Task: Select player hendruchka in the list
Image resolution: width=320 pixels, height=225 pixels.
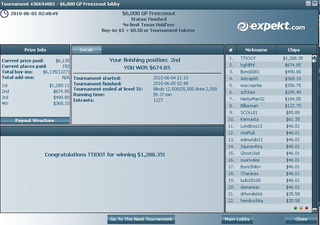Action: coord(269,201)
